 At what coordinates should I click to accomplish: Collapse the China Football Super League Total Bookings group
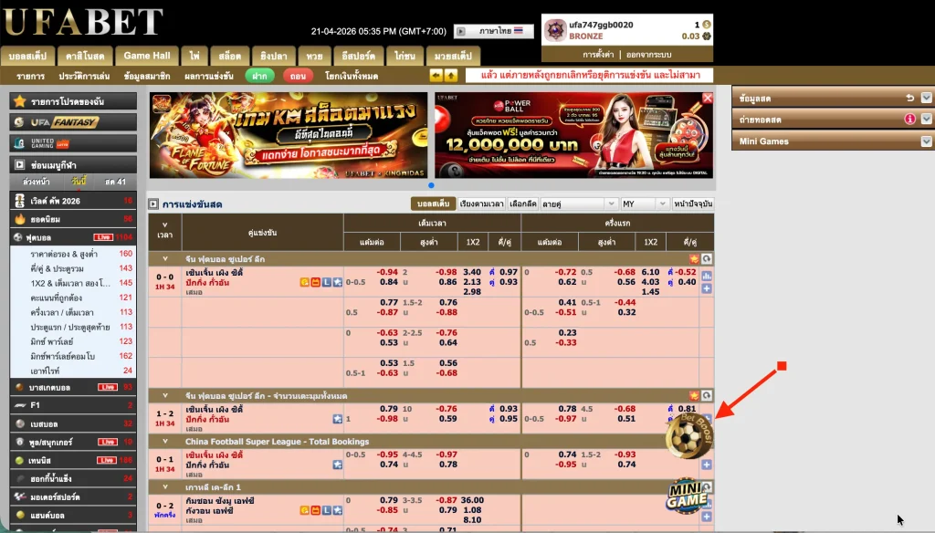165,442
